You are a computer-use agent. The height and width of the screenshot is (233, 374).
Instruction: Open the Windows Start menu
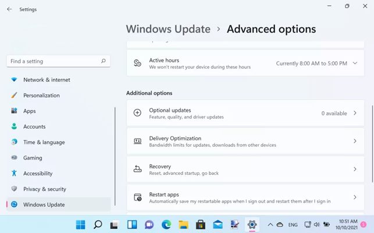(81, 225)
